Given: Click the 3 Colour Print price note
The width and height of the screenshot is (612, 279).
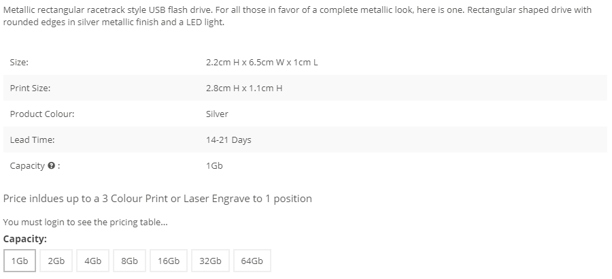Looking at the screenshot, I should tap(158, 199).
